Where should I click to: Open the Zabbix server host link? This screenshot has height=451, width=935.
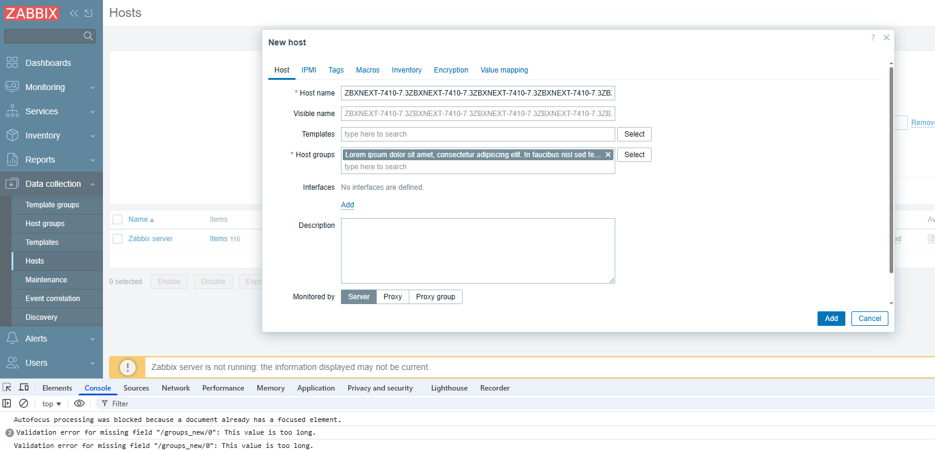[x=150, y=239]
